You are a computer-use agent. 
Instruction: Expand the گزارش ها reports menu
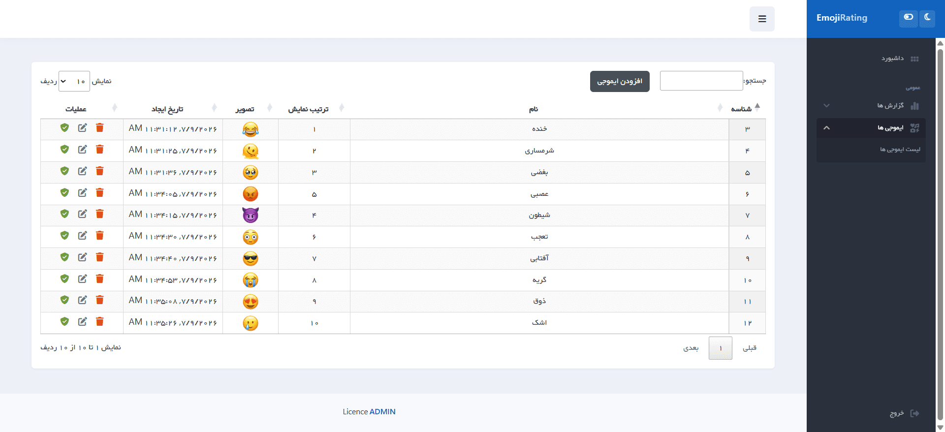click(x=871, y=106)
